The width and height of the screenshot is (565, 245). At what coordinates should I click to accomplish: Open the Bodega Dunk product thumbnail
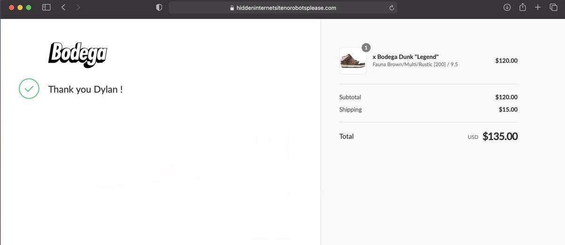pos(353,61)
